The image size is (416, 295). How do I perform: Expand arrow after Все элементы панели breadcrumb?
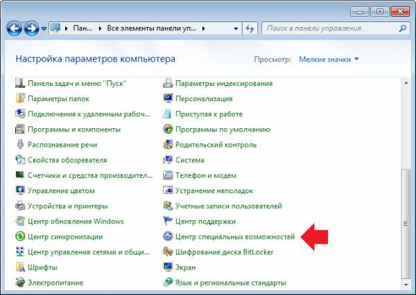tap(203, 28)
